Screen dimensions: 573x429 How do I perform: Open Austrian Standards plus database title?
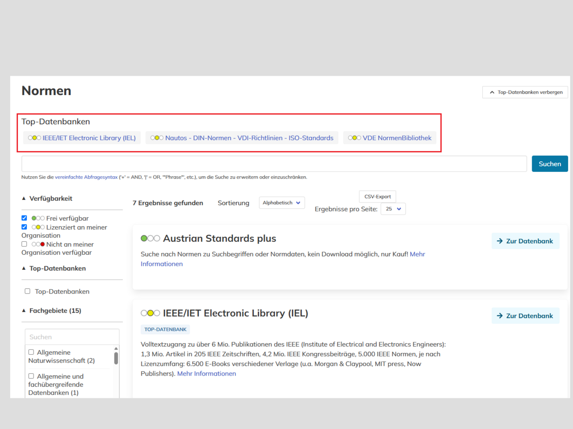(x=219, y=238)
